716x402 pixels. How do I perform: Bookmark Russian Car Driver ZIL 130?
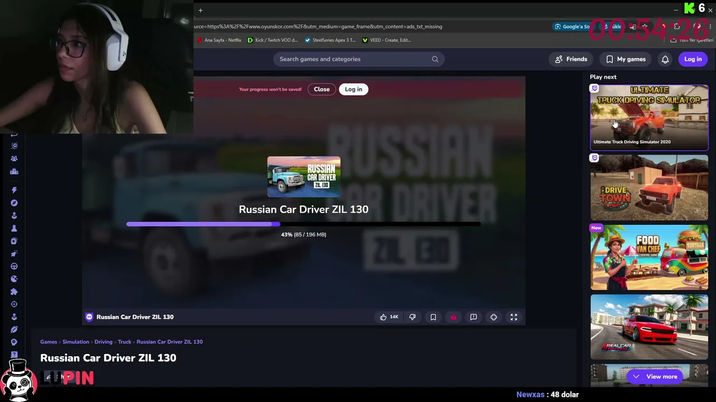[433, 317]
